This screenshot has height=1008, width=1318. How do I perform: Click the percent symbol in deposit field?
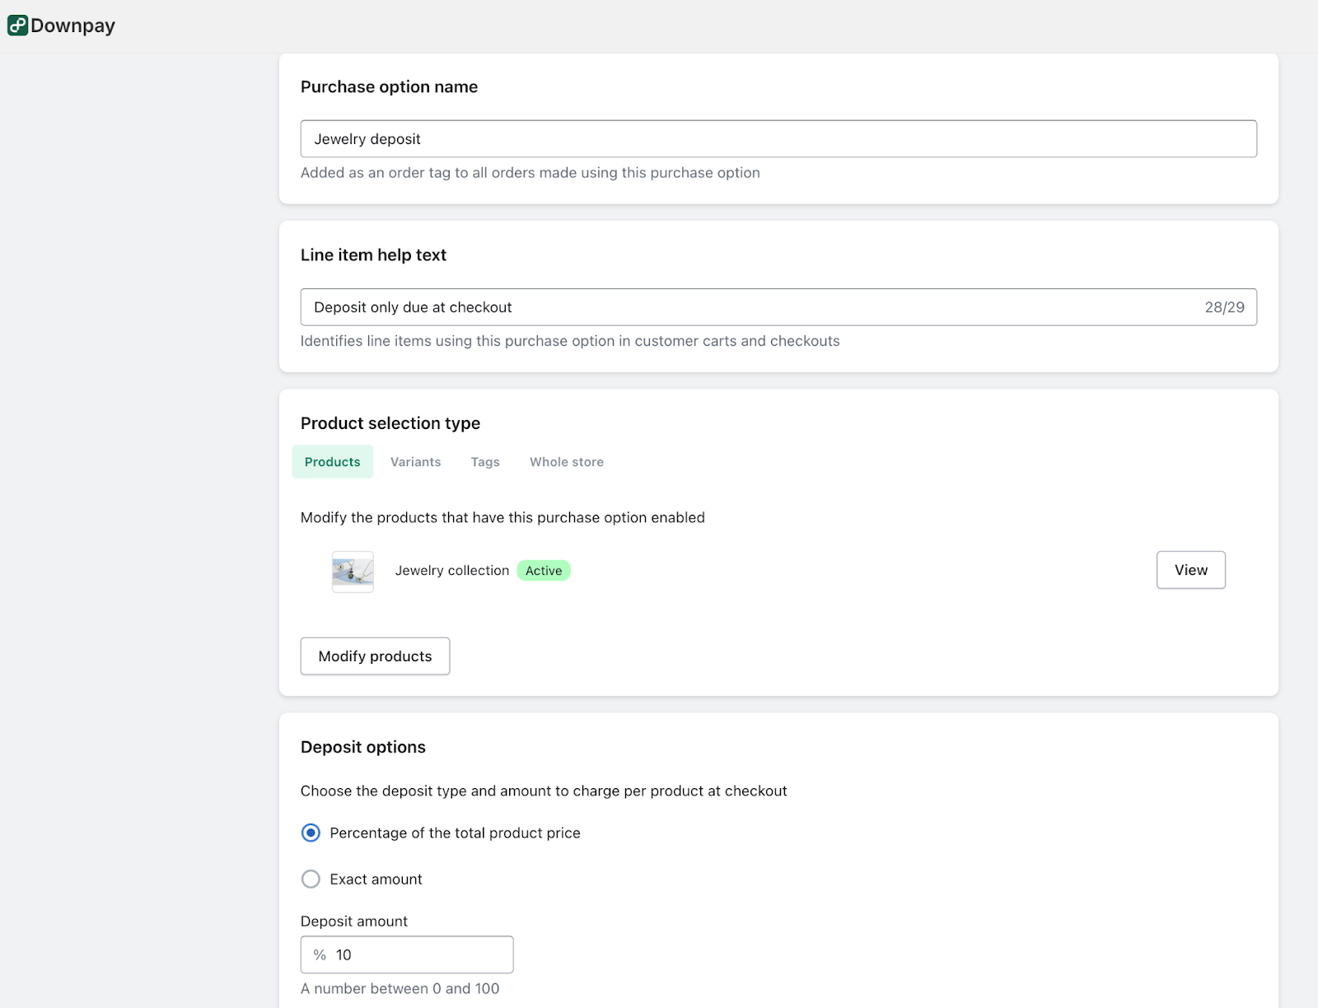320,955
